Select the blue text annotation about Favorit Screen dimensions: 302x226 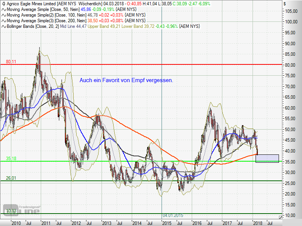[x=126, y=80]
